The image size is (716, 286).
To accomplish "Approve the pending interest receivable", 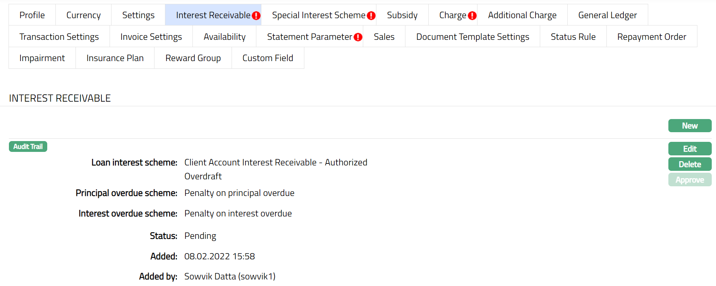I will click(690, 180).
